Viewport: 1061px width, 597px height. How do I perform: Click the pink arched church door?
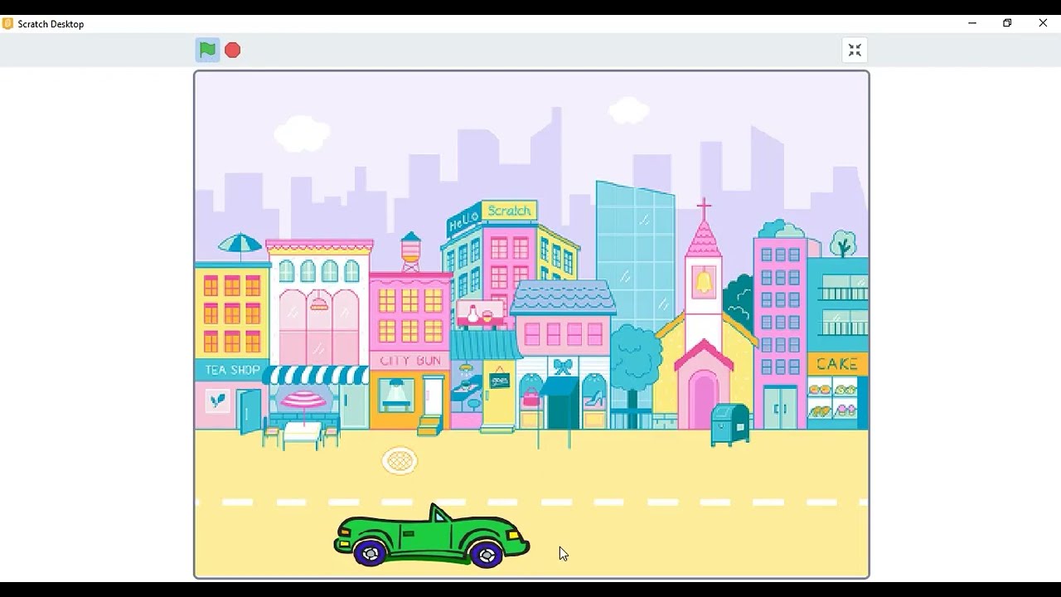(x=703, y=400)
